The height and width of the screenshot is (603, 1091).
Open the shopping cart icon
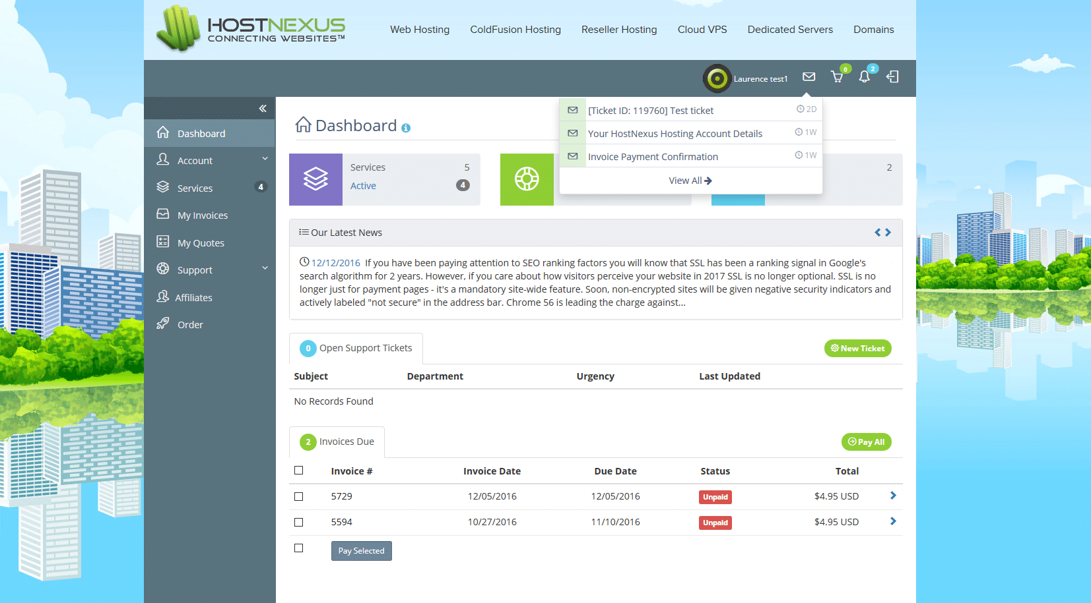[837, 77]
